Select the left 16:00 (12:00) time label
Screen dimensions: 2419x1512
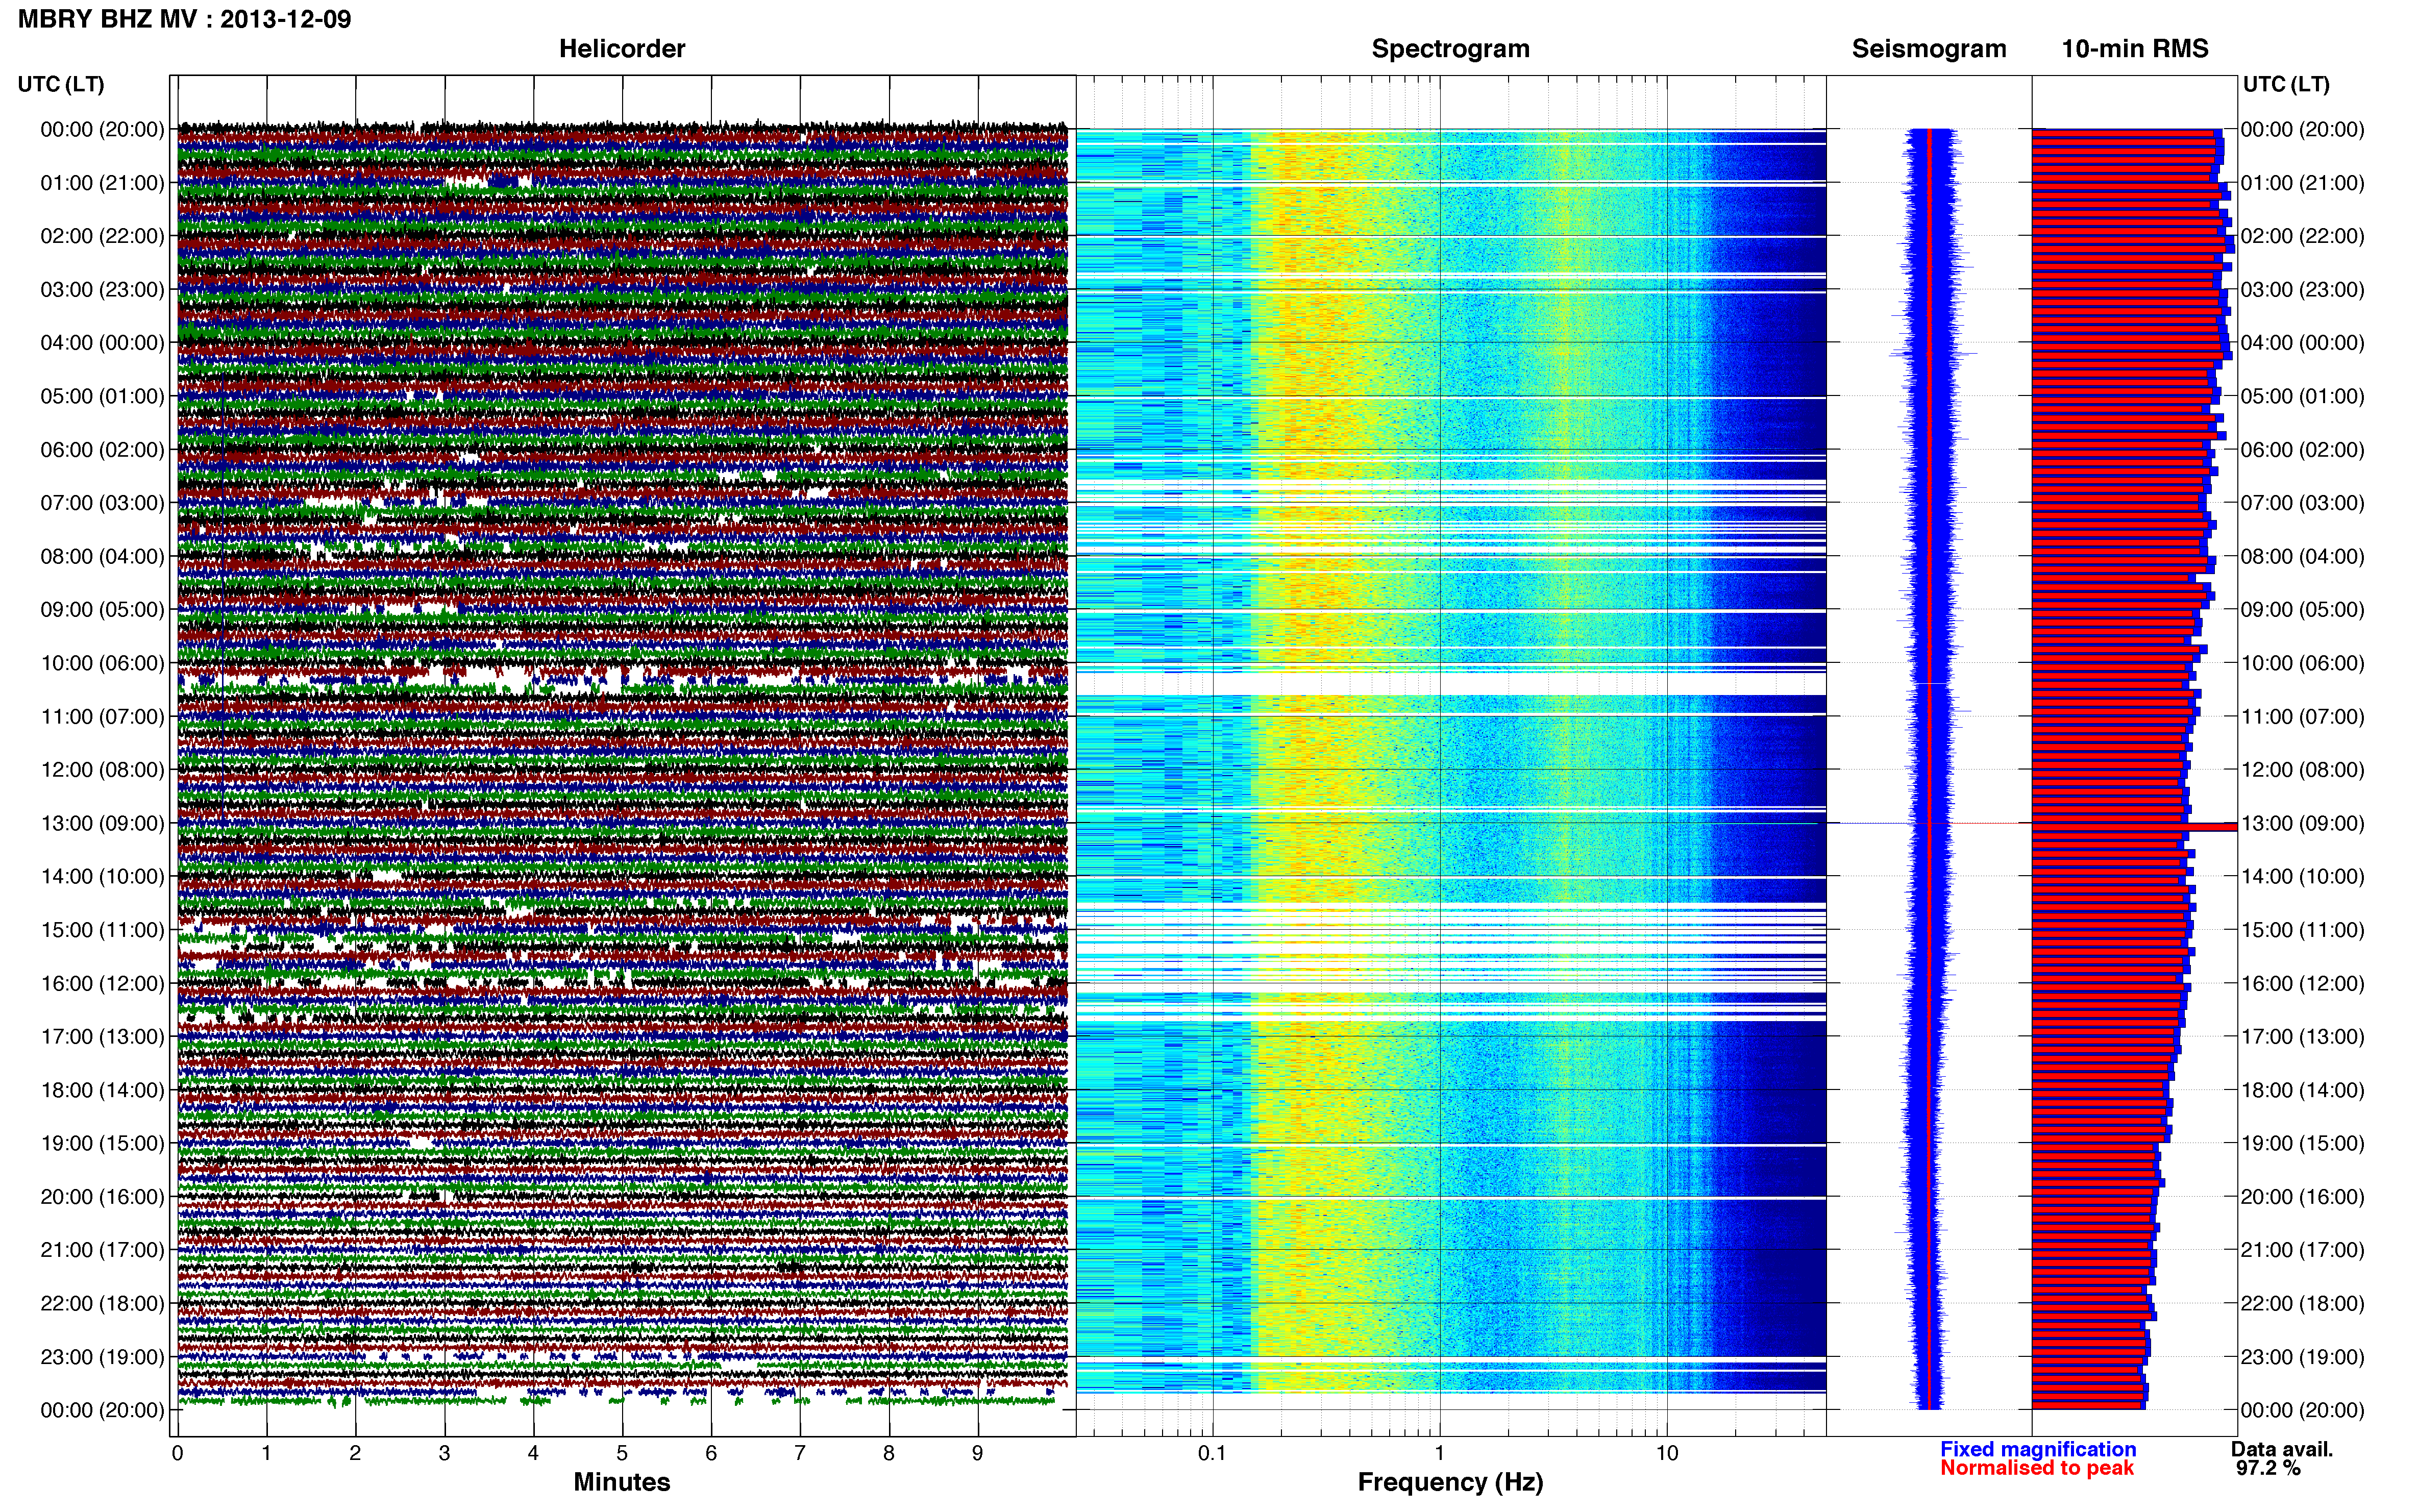[x=102, y=983]
